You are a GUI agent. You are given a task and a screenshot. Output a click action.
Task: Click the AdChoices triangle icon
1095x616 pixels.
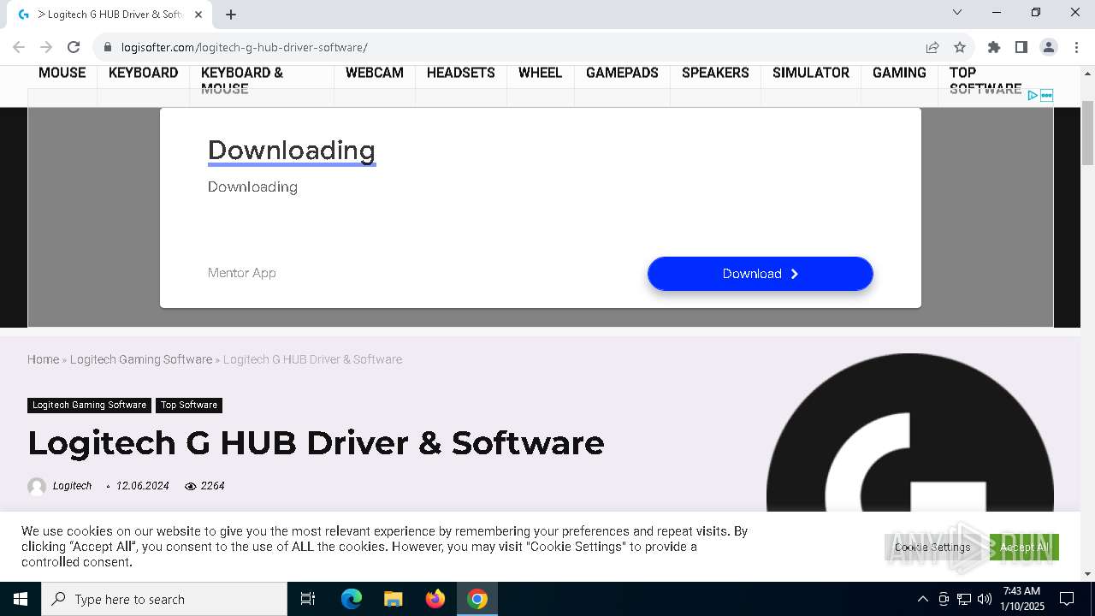1033,95
